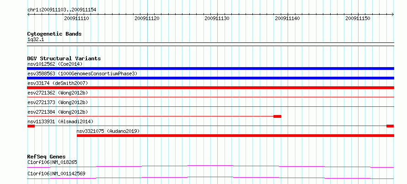The height and width of the screenshot is (184, 407).
Task: Click the thin red line for esv2721362
Action: pyautogui.click(x=210, y=97)
